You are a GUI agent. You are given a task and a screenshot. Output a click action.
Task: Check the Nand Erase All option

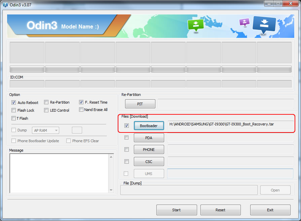[81, 109]
